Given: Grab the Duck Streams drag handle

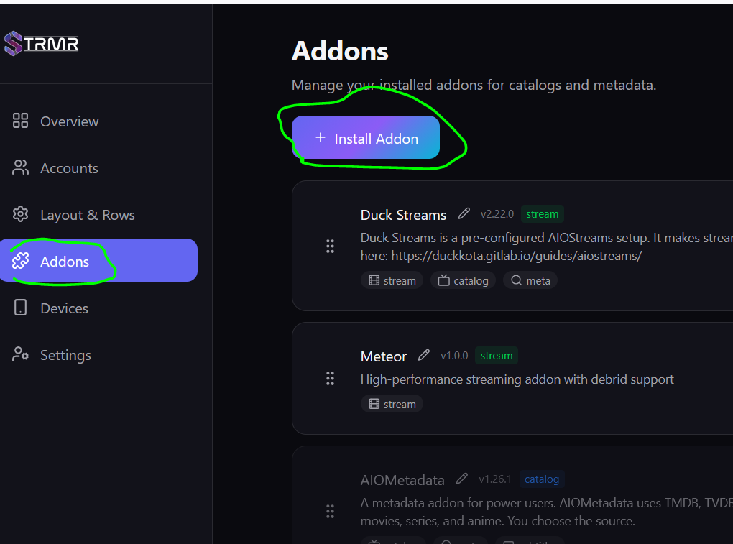Looking at the screenshot, I should tap(331, 246).
